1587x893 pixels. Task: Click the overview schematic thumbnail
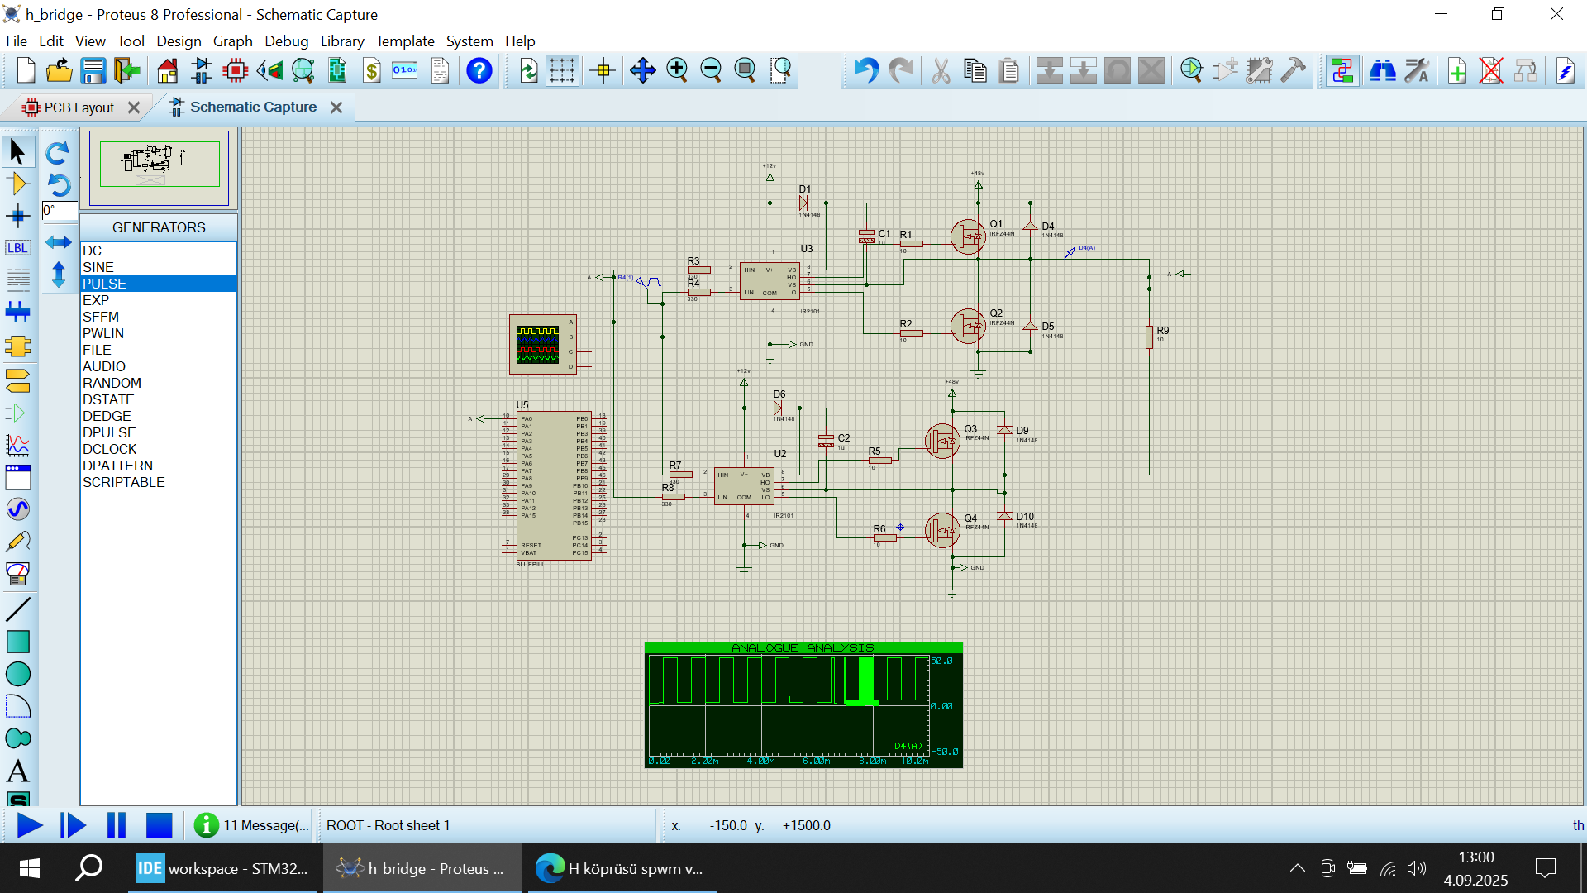pos(159,167)
